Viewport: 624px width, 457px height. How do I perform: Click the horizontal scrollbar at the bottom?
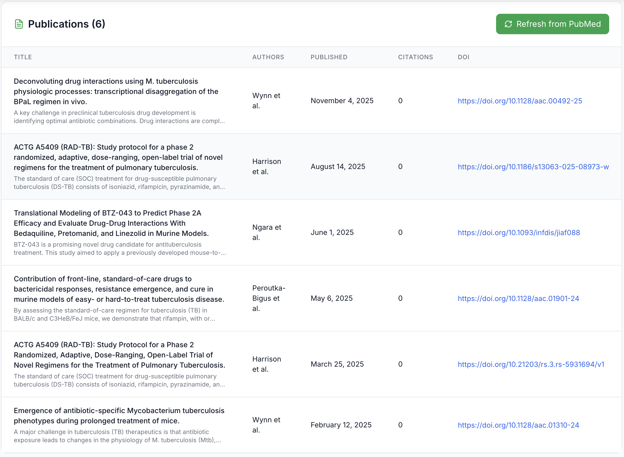coord(312,454)
